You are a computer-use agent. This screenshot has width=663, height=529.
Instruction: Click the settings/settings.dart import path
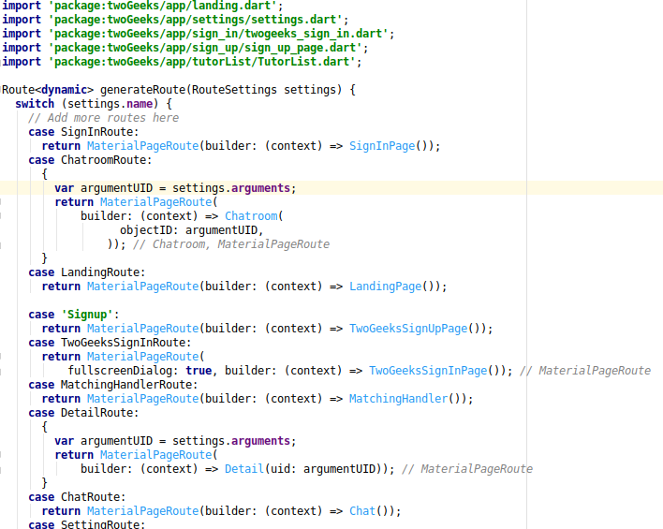pyautogui.click(x=196, y=20)
